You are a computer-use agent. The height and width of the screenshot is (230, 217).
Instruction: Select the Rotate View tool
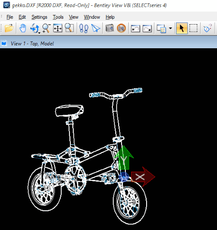tap(34, 28)
